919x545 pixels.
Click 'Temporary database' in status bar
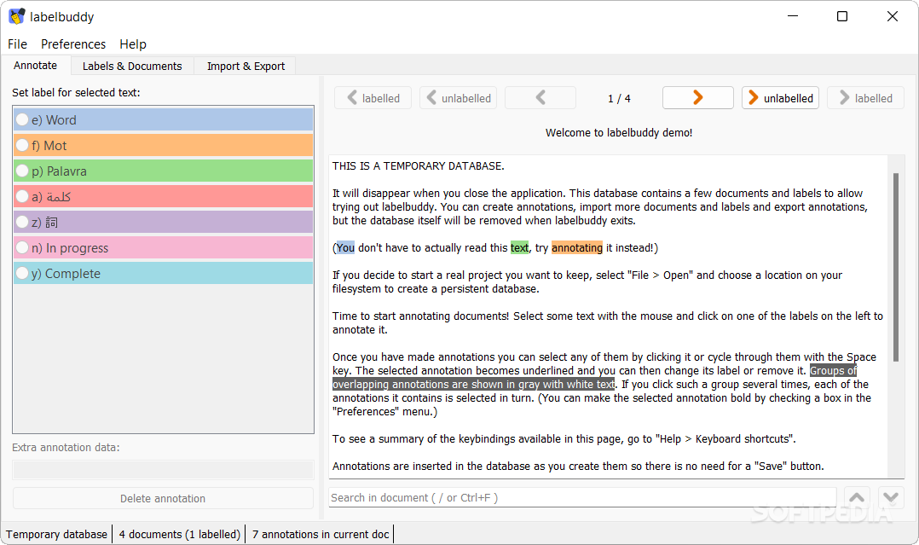click(57, 535)
